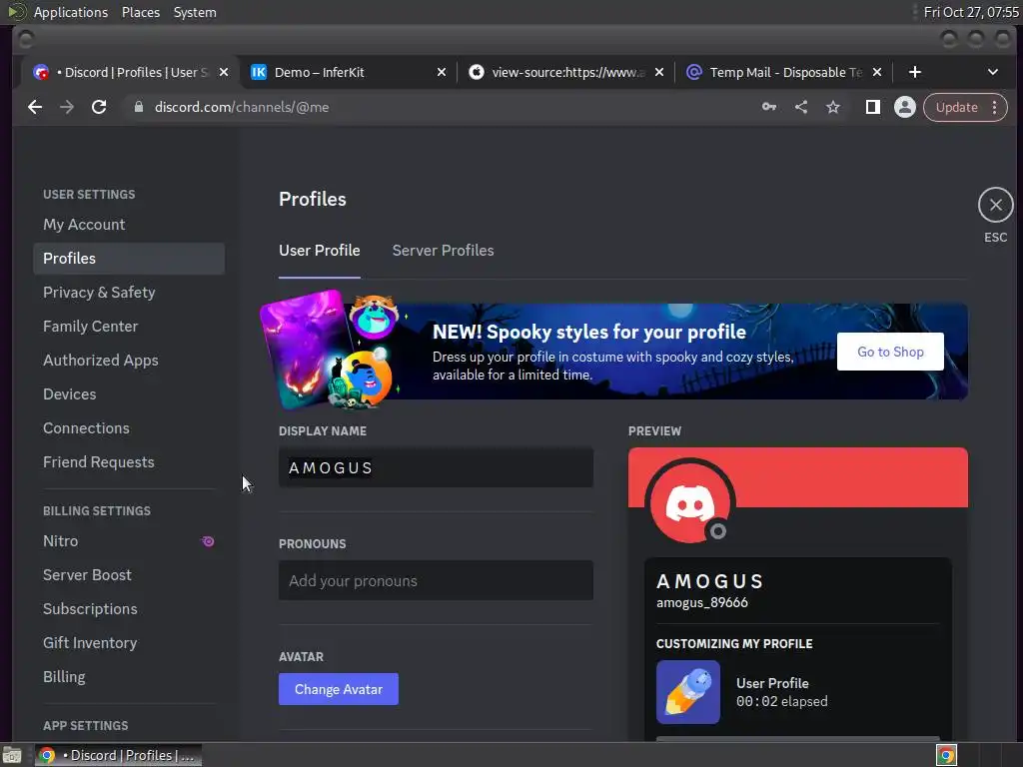Close the view-source tab
Image resolution: width=1023 pixels, height=767 pixels.
pyautogui.click(x=659, y=72)
